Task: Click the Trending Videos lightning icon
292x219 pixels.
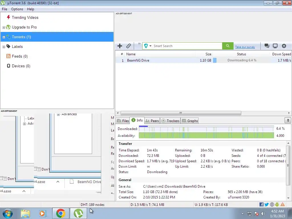Action: pyautogui.click(x=8, y=17)
